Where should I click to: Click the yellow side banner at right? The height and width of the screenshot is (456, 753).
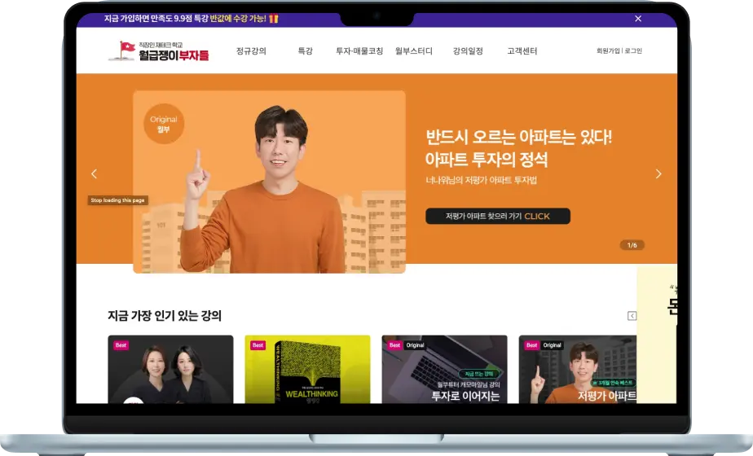[657, 334]
